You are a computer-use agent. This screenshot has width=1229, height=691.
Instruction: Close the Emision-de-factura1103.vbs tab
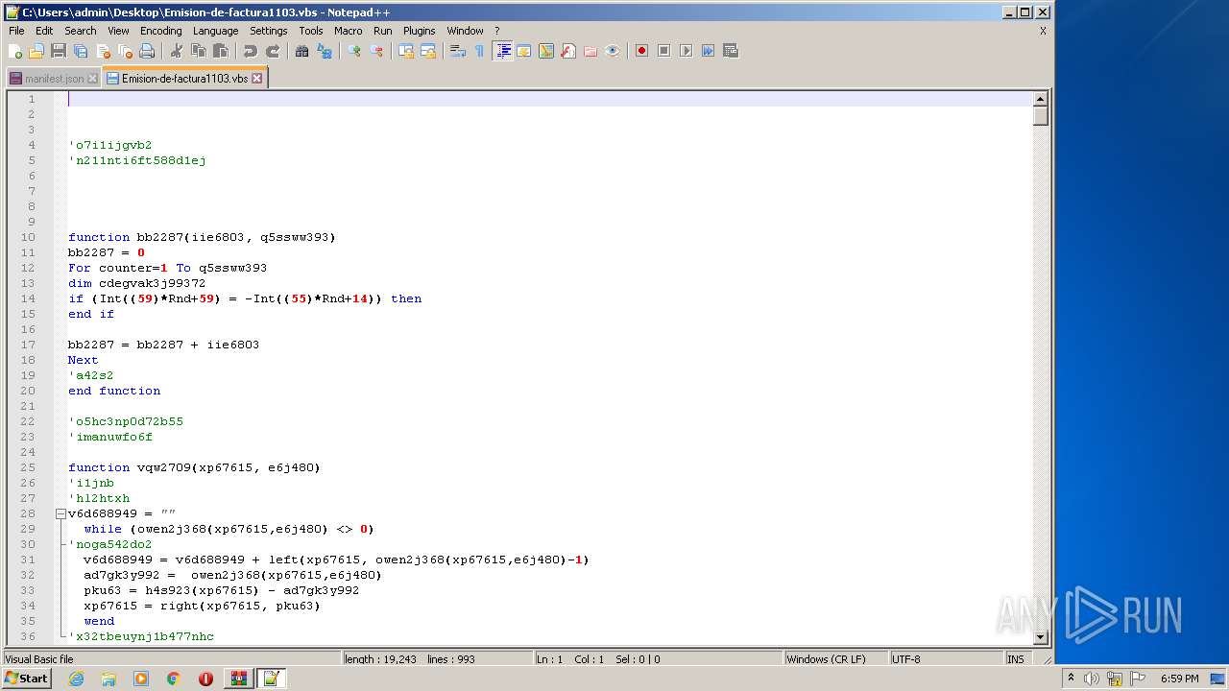click(257, 79)
